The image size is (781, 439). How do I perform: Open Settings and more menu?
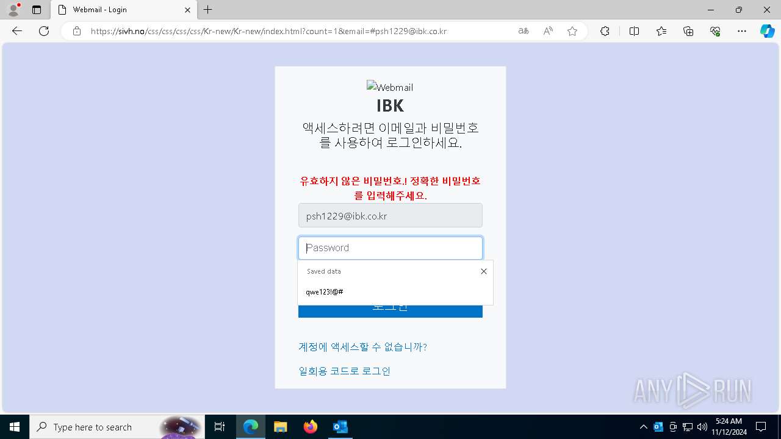click(x=742, y=31)
